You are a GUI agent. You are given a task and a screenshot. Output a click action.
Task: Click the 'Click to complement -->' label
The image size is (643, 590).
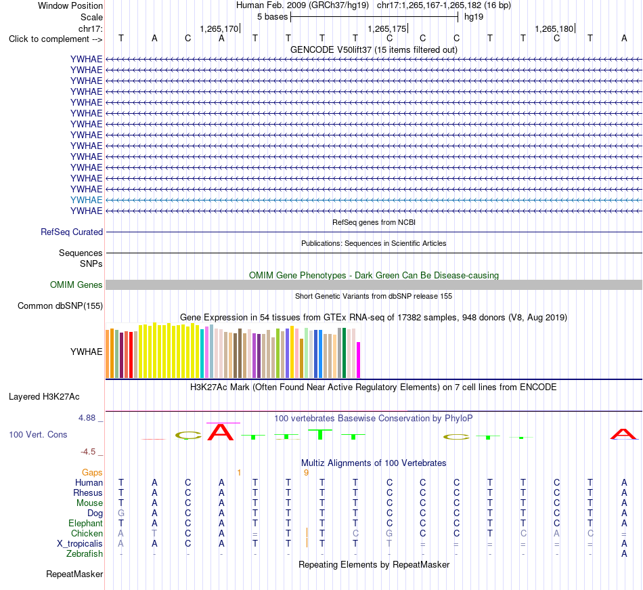56,39
